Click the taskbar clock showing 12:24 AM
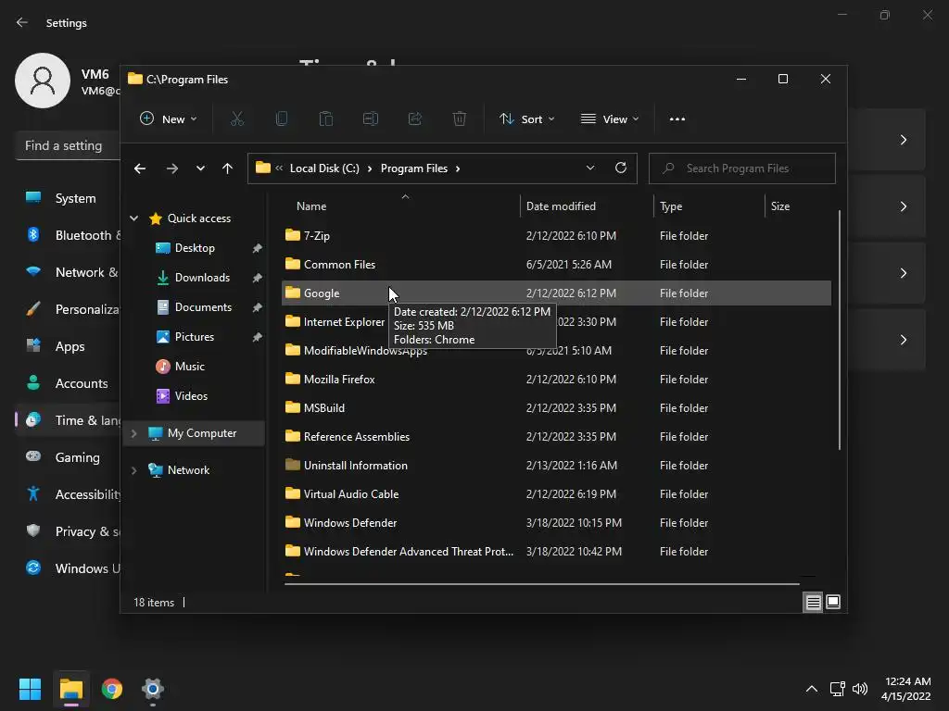The width and height of the screenshot is (949, 711). click(x=906, y=689)
